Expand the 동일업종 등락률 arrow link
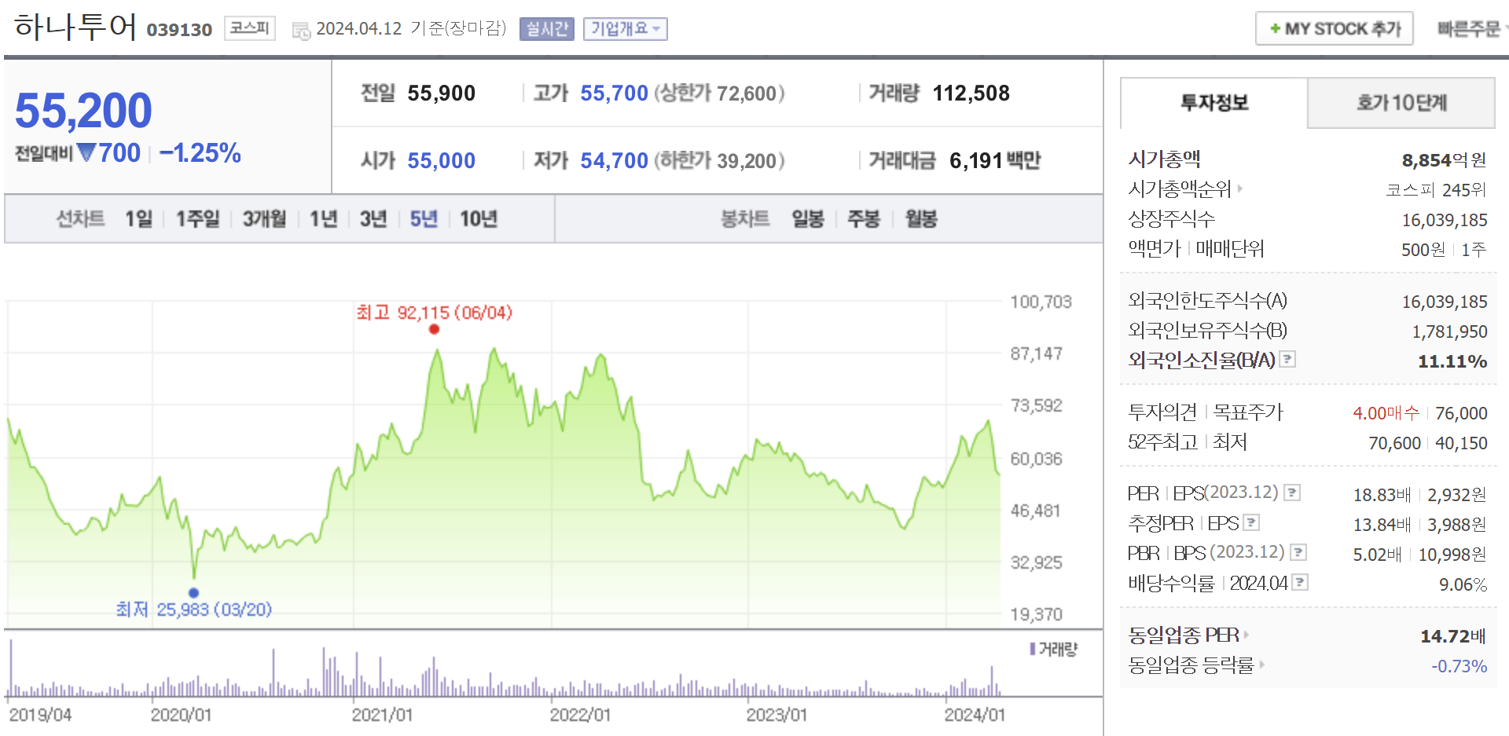This screenshot has width=1509, height=736. 1261,665
